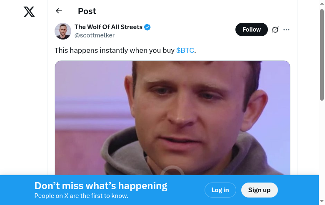The image size is (325, 205).
Task: Click the scrollbar up arrow
Action: pos(322,3)
